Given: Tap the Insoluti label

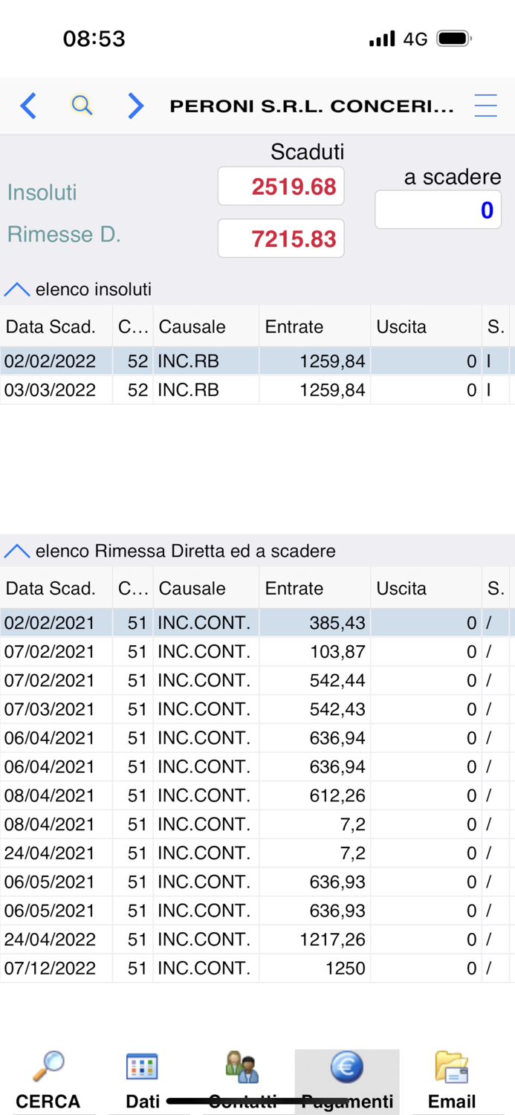Looking at the screenshot, I should click(42, 193).
